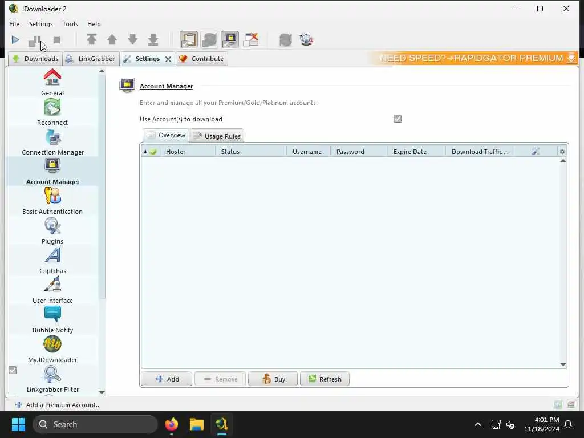Open Connection Manager settings section
584x438 pixels.
[52, 142]
